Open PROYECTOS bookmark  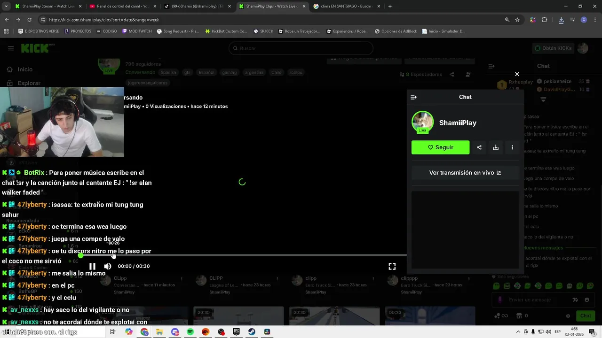coord(78,31)
